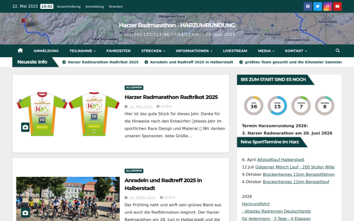Click Allgemein tag above Radtrikot article

(x=134, y=87)
